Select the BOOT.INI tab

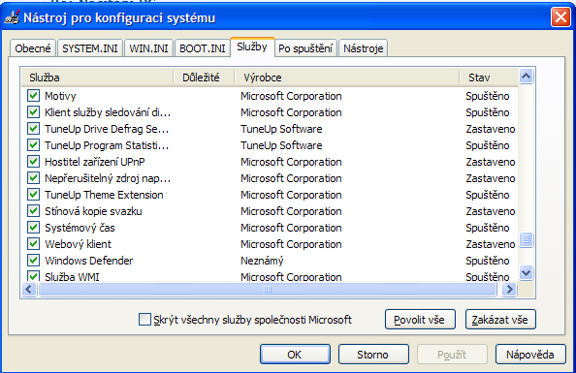click(203, 48)
